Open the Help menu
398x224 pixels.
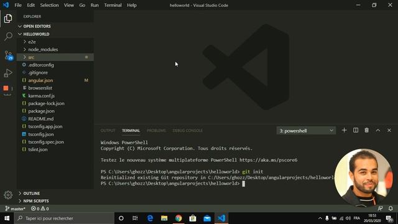pyautogui.click(x=132, y=5)
